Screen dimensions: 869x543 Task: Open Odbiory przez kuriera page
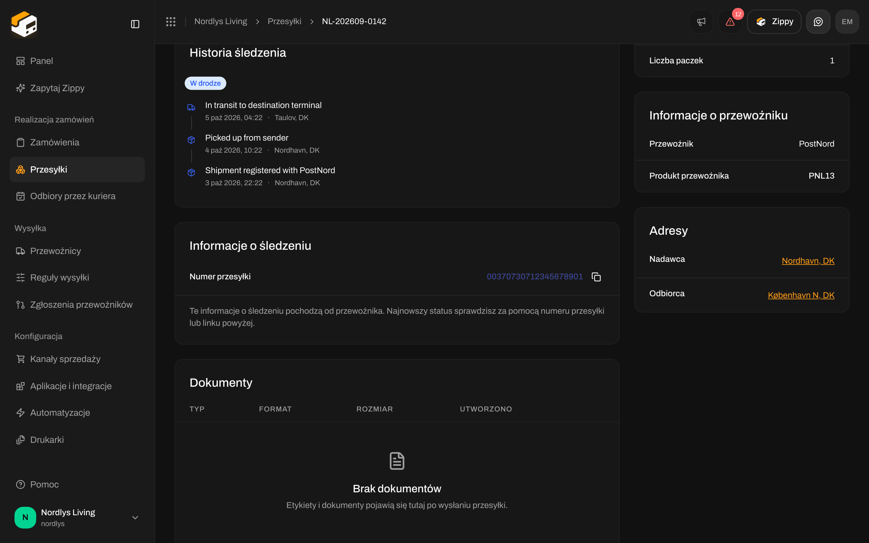[x=77, y=196]
